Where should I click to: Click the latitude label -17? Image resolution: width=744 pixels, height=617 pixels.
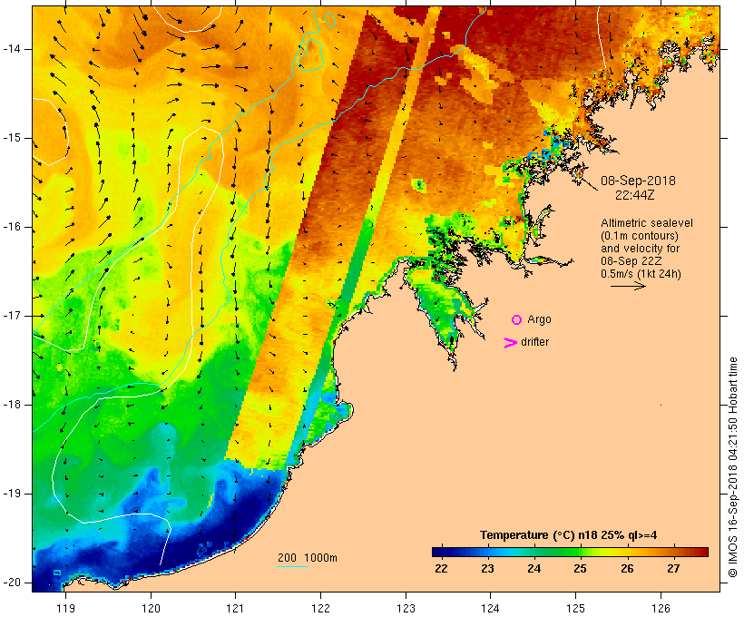(x=12, y=316)
